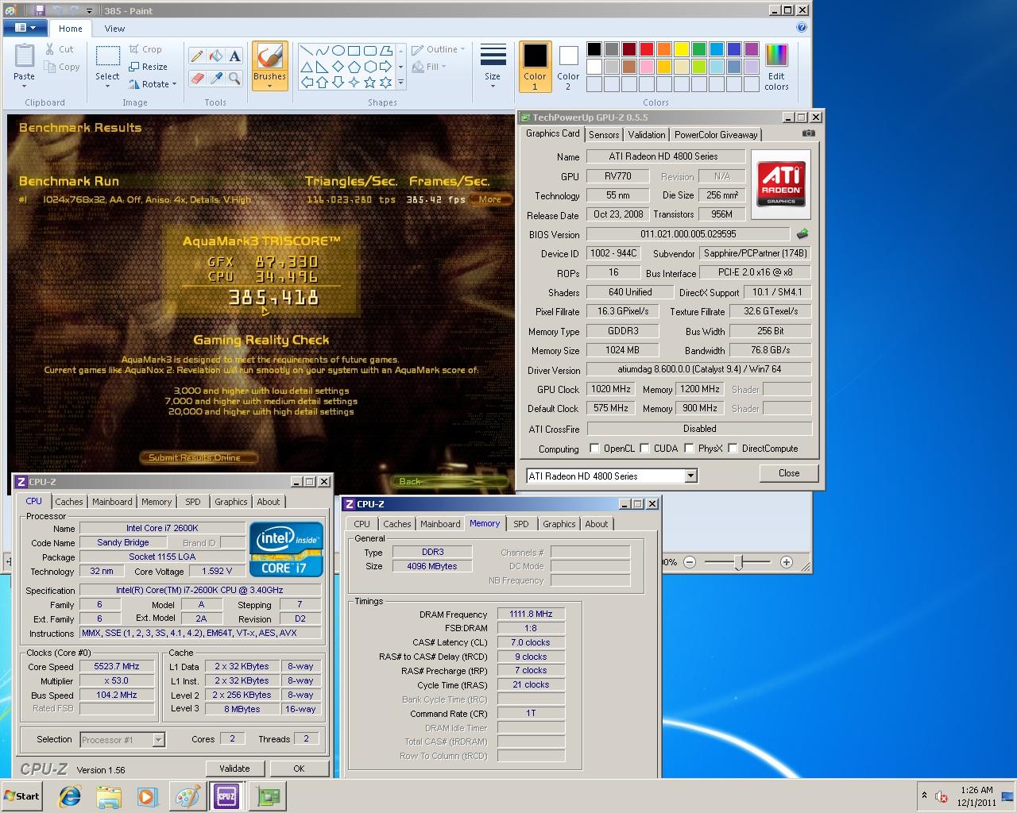1017x813 pixels.
Task: Click the BIOS save chip icon in GPU-Z
Action: pyautogui.click(x=802, y=234)
